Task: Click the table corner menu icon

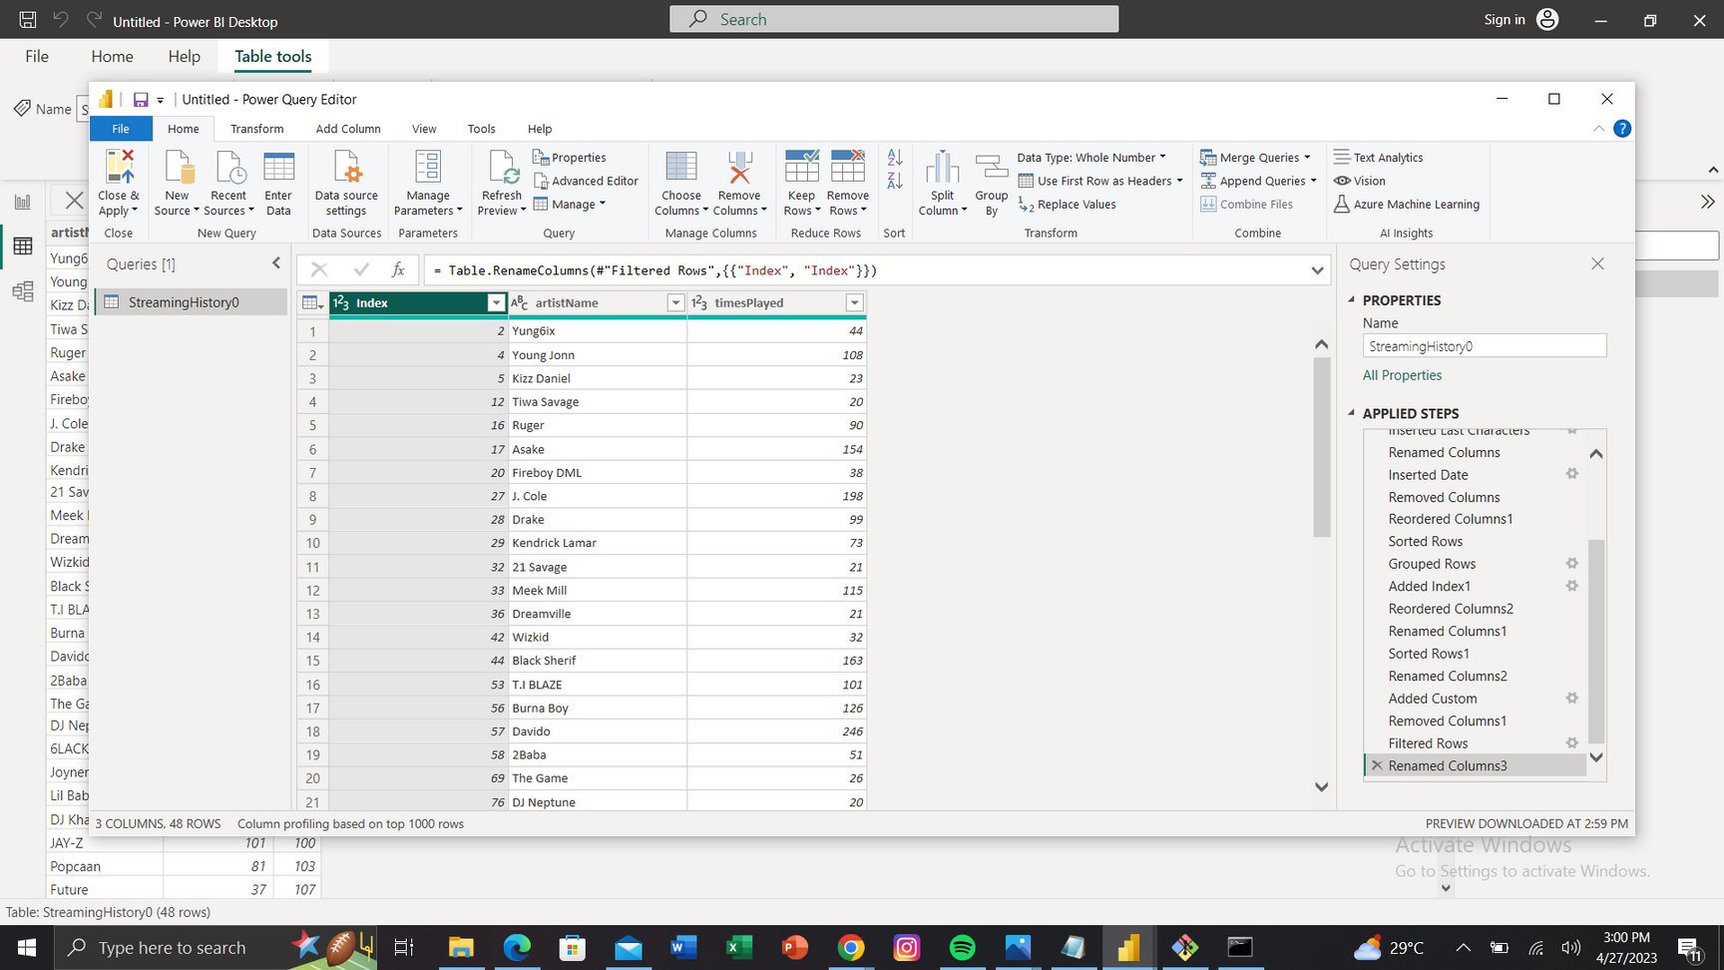Action: (312, 303)
